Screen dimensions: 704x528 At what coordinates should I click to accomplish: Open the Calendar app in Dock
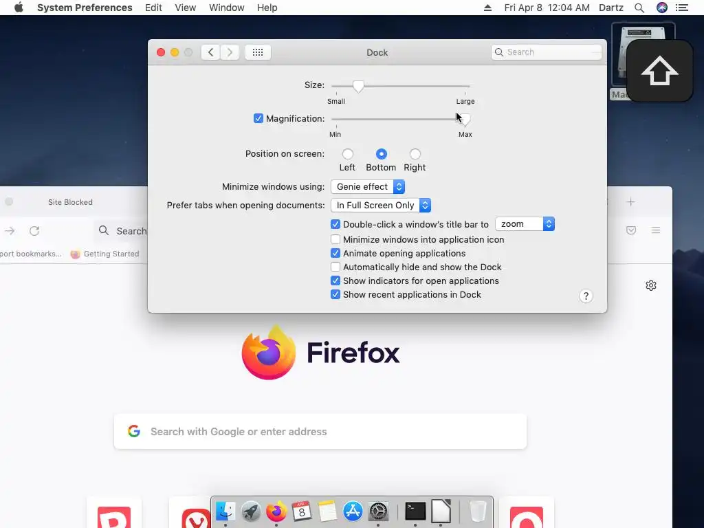302,511
